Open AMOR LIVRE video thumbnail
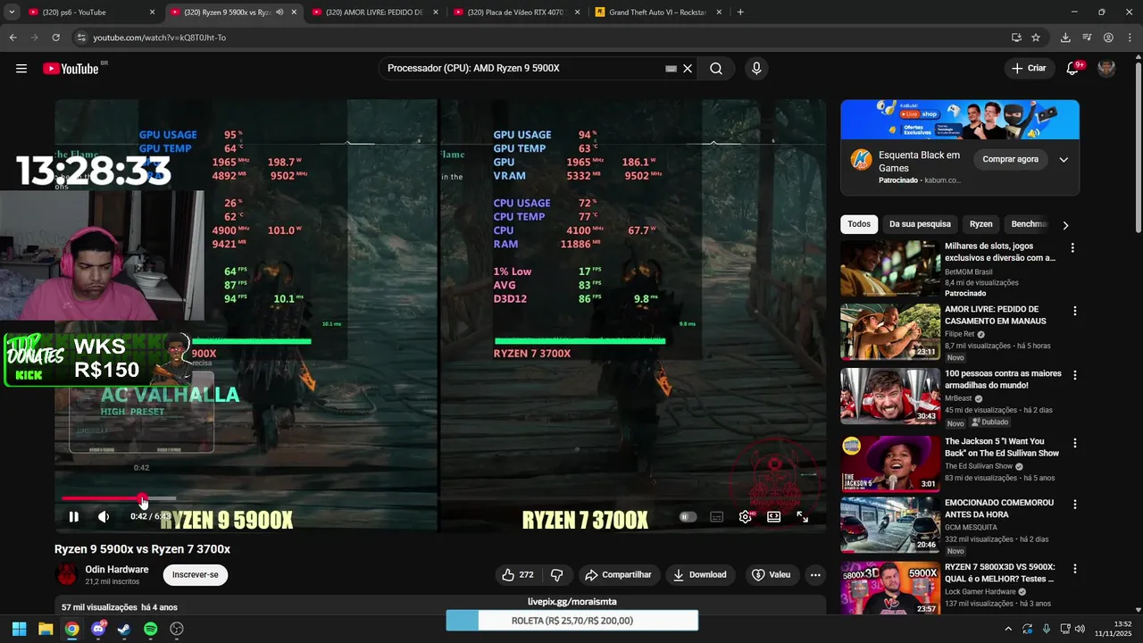The height and width of the screenshot is (643, 1143). [x=890, y=332]
